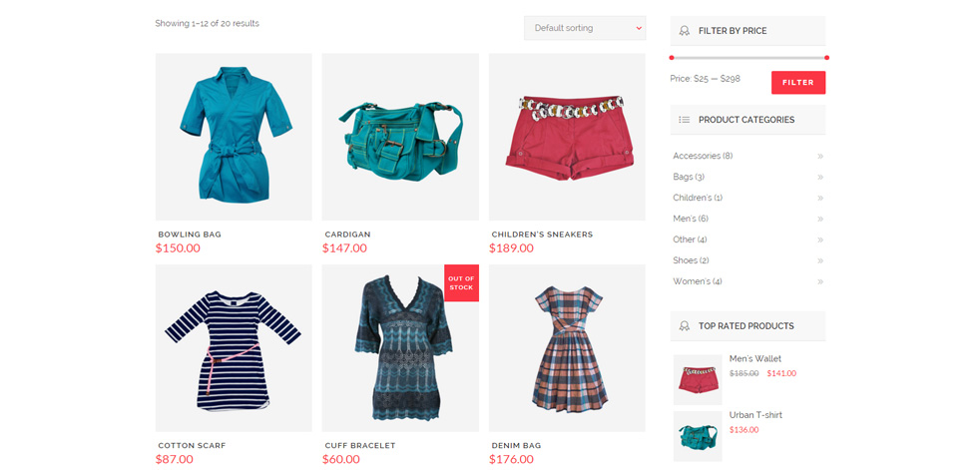The width and height of the screenshot is (978, 470).
Task: Open the Other (4) category
Action: pos(690,239)
